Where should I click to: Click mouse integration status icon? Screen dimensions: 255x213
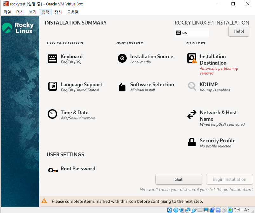point(224,210)
